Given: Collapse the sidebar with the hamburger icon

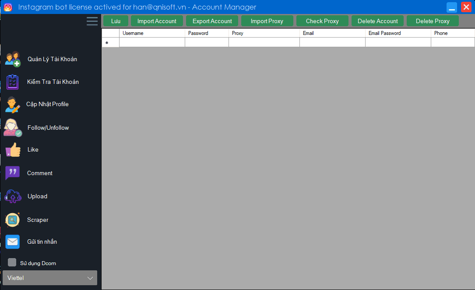Looking at the screenshot, I should tap(92, 21).
